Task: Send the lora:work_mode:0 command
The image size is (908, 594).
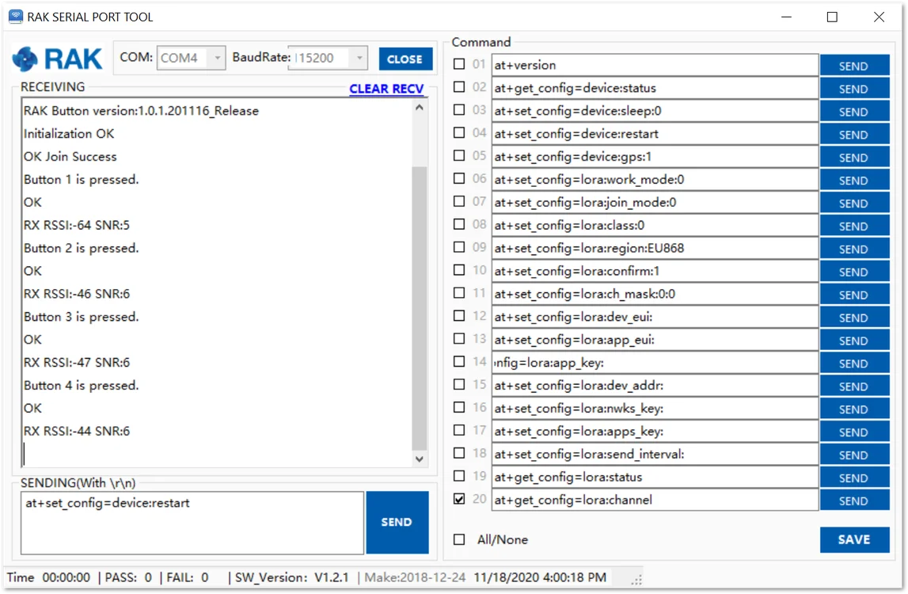Action: (x=854, y=181)
